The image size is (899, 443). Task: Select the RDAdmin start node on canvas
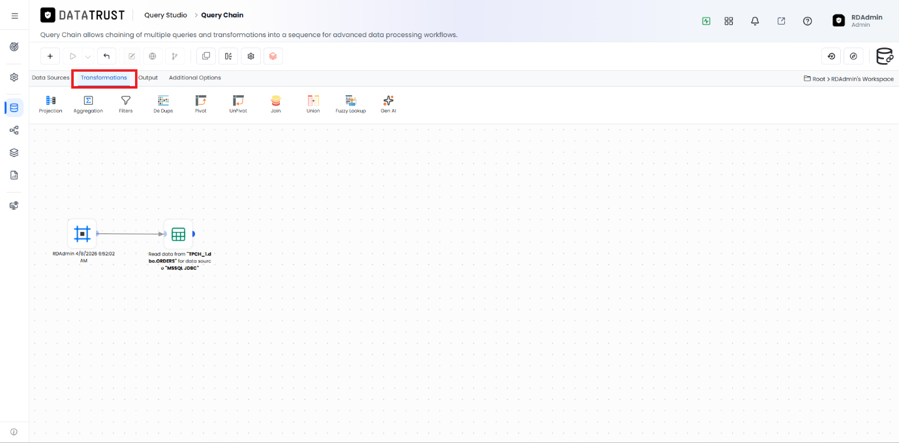(82, 233)
